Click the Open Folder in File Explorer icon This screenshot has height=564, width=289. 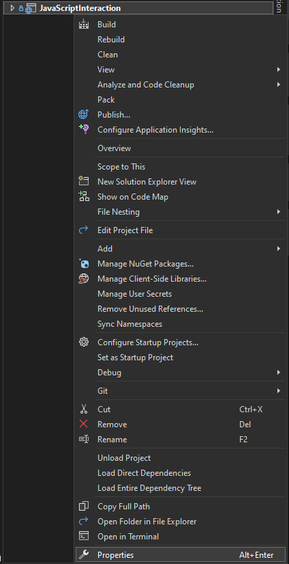(83, 521)
